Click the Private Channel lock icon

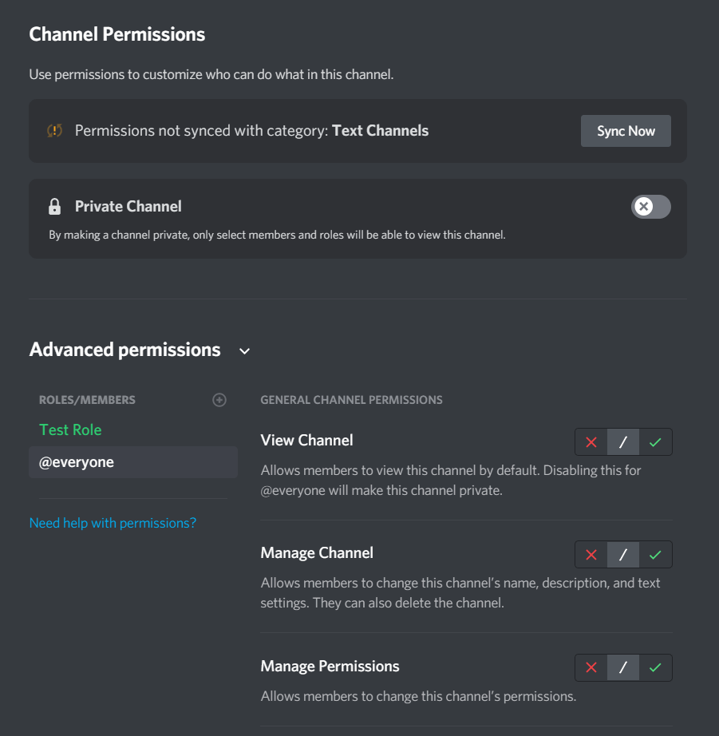click(55, 207)
